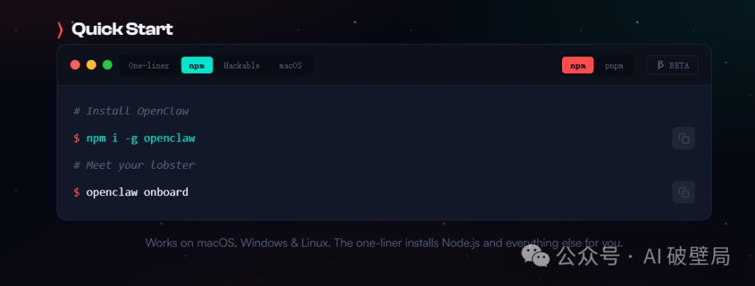Screen dimensions: 755x286
Task: Select the red npm package manager option
Action: click(x=578, y=66)
